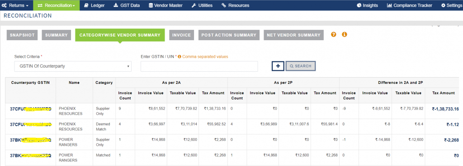The height and width of the screenshot is (166, 463).
Task: Open the orange question mark help icon
Action: [x=334, y=34]
